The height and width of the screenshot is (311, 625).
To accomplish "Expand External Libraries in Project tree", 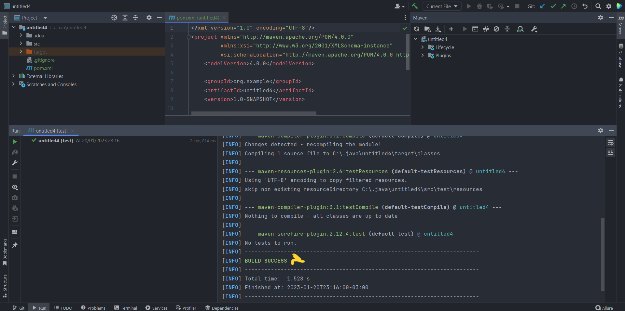I will click(x=13, y=76).
